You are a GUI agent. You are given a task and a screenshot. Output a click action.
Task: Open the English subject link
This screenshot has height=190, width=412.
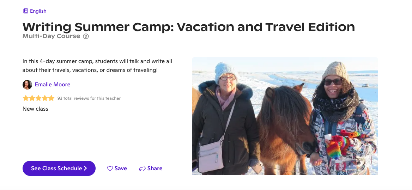(38, 11)
